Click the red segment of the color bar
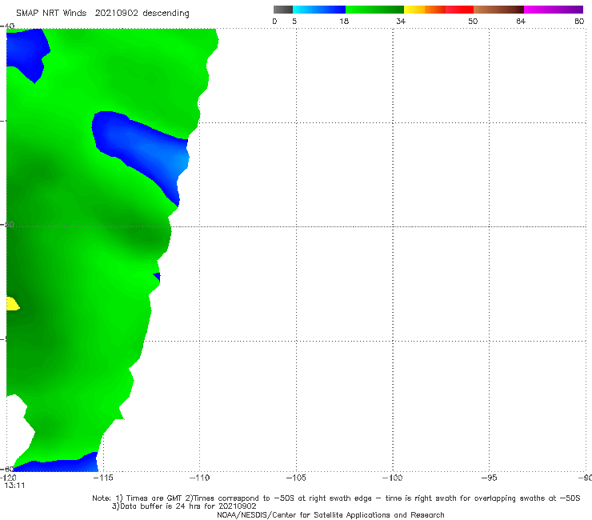Image resolution: width=592 pixels, height=520 pixels. [459, 10]
